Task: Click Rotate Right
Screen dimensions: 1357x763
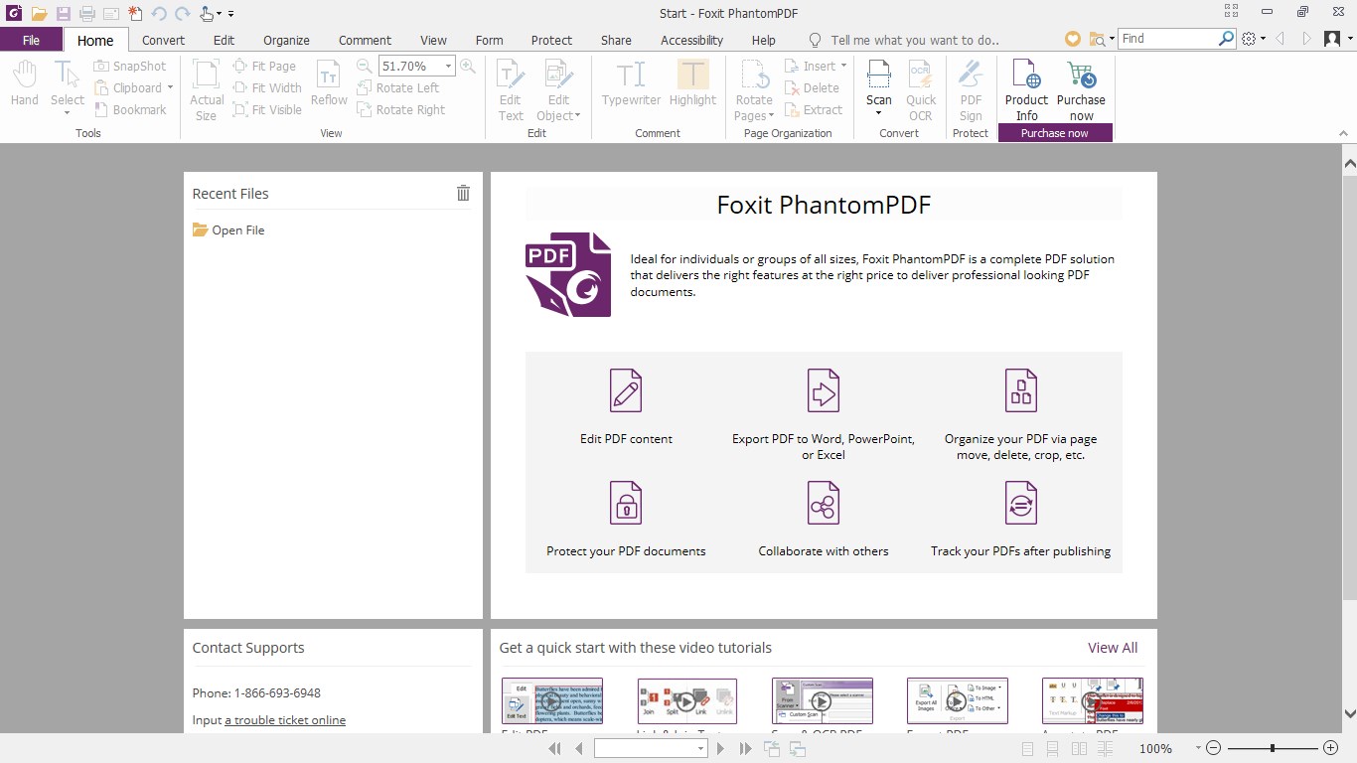Action: coord(401,109)
